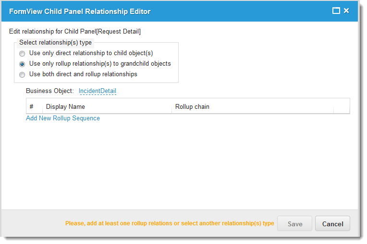Maximize the Relationship Editor dialog
The image size is (367, 244).
pyautogui.click(x=336, y=11)
